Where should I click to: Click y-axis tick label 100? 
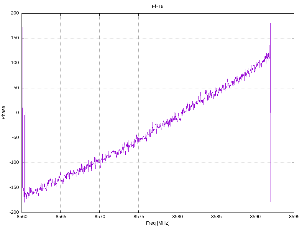(15, 63)
